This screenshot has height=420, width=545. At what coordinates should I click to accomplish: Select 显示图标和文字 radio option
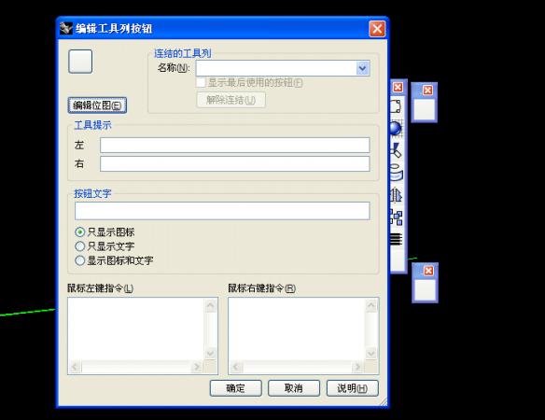[114, 260]
